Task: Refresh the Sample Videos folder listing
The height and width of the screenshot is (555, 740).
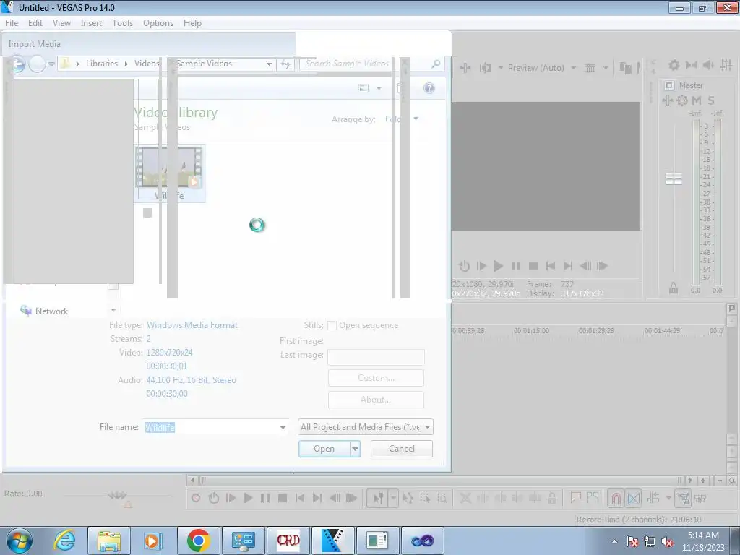Action: [285, 64]
